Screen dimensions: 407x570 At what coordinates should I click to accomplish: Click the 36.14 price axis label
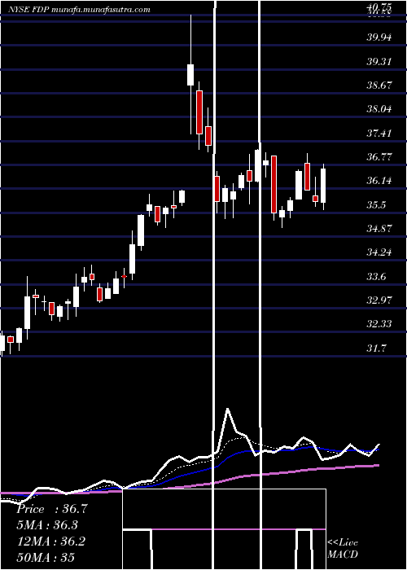379,181
